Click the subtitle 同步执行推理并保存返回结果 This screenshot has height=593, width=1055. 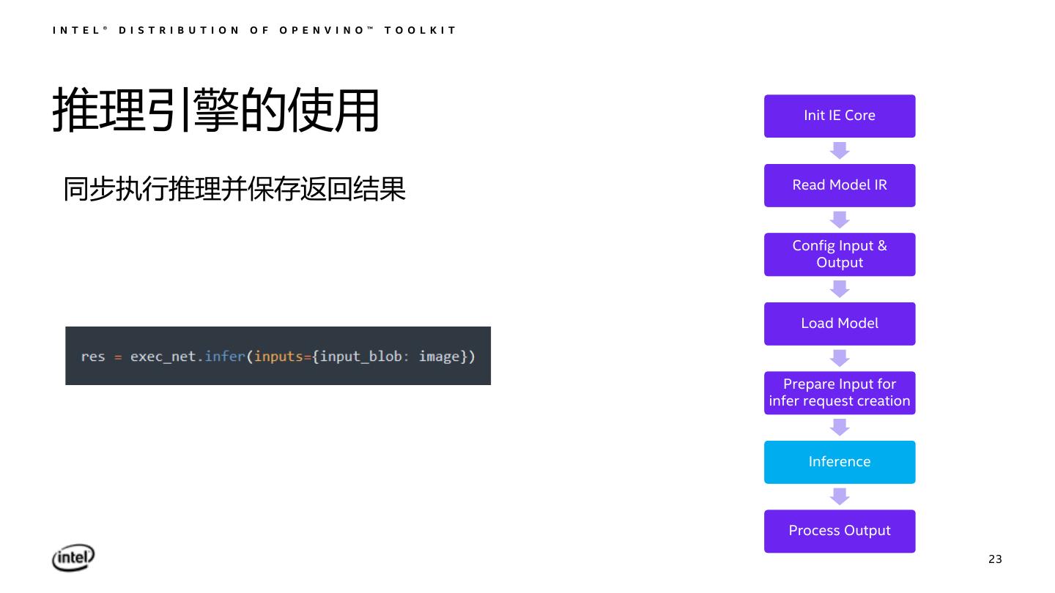[x=234, y=190]
